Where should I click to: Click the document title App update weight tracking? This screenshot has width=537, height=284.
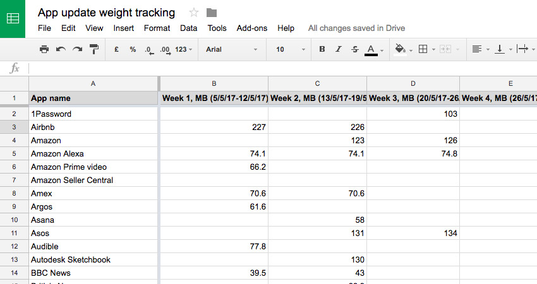[x=106, y=13]
